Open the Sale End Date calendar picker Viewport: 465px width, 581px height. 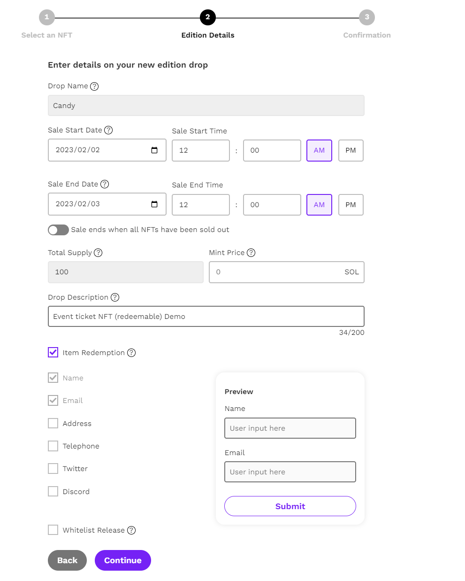pyautogui.click(x=154, y=204)
